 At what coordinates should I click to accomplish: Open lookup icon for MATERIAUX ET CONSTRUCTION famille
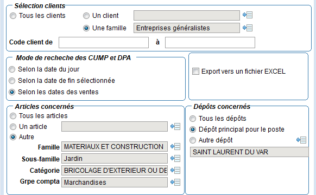(x=175, y=147)
